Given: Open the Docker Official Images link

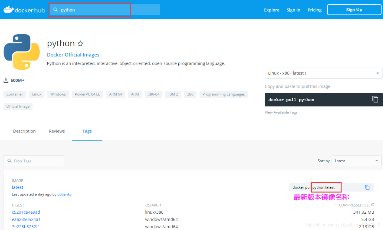Looking at the screenshot, I should point(73,55).
